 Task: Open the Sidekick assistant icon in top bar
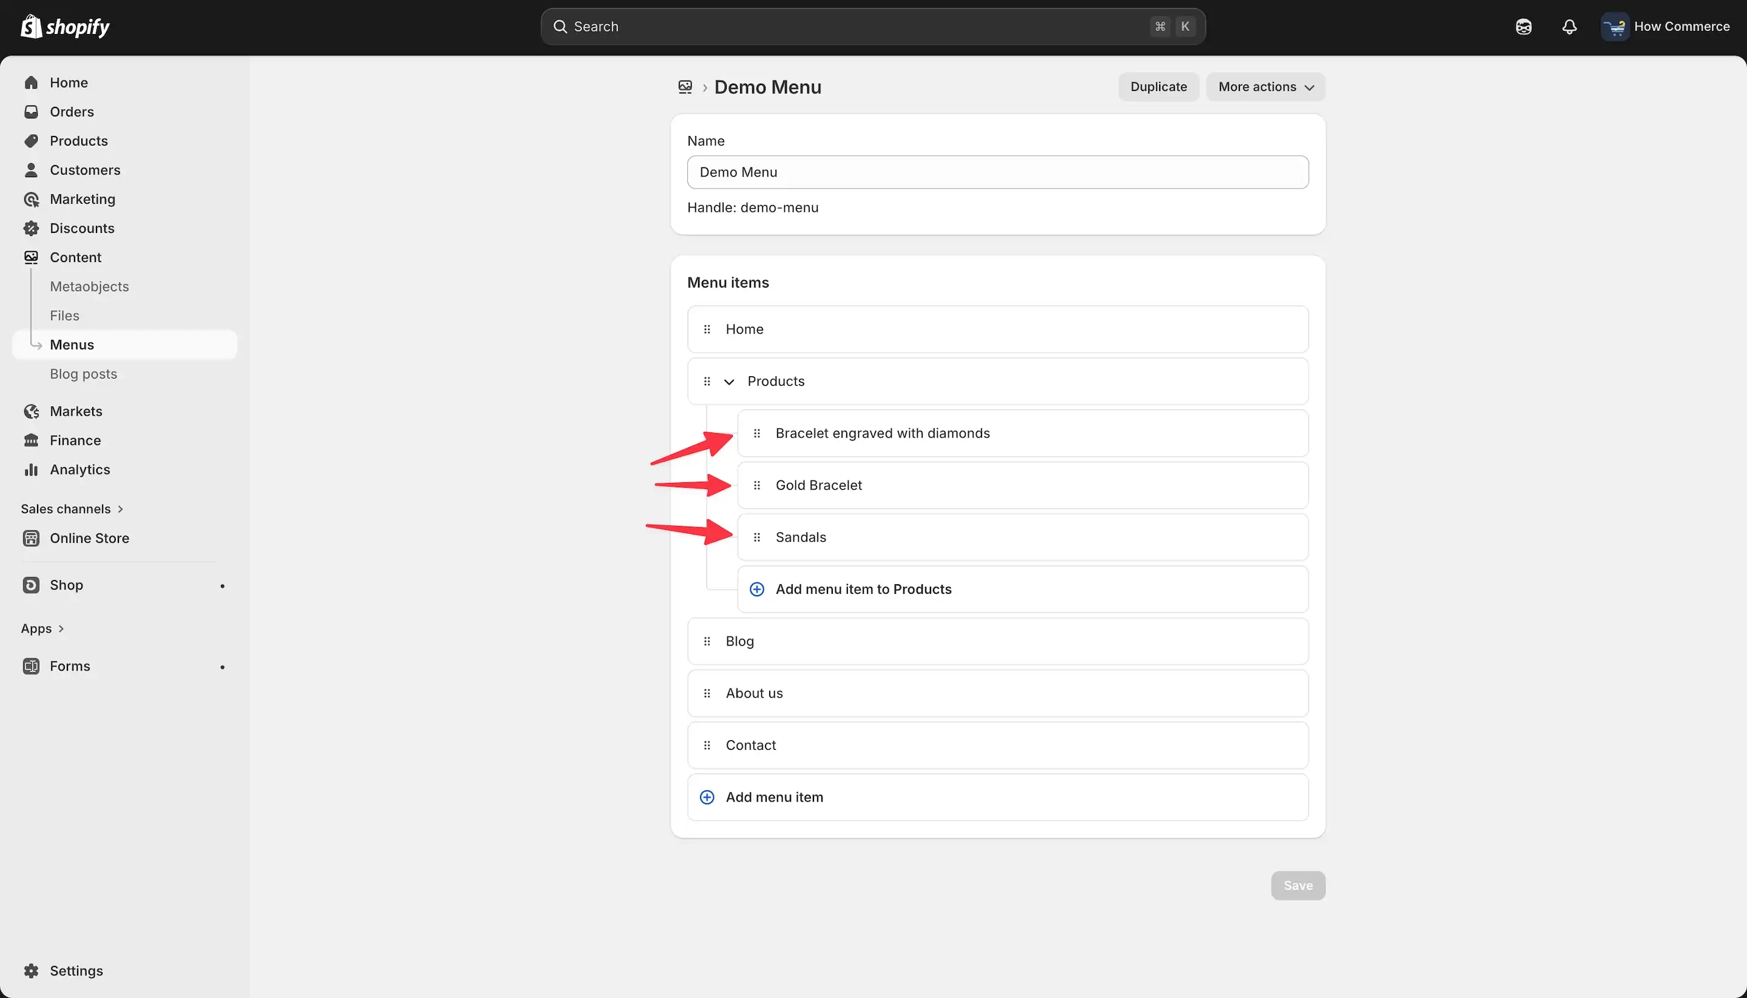click(1524, 27)
